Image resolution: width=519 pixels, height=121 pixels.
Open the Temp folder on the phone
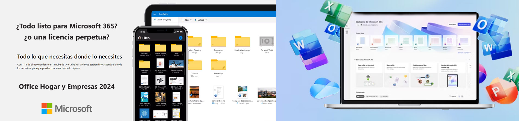tap(176, 48)
